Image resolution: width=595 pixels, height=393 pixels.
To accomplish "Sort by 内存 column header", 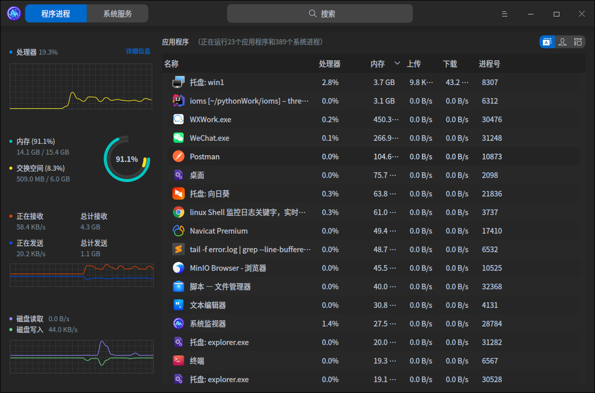I will coord(378,64).
